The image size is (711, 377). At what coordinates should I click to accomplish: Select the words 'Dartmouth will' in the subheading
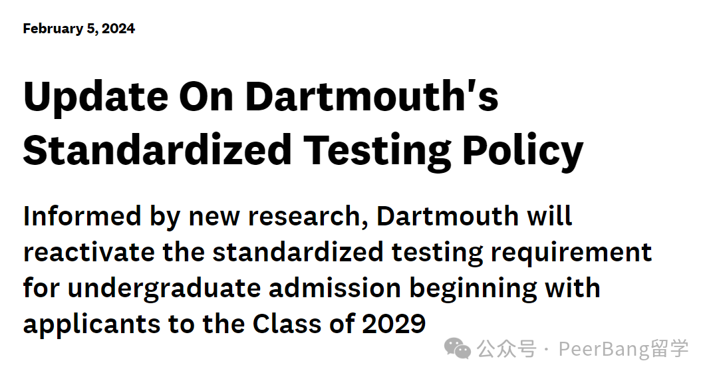coord(474,216)
